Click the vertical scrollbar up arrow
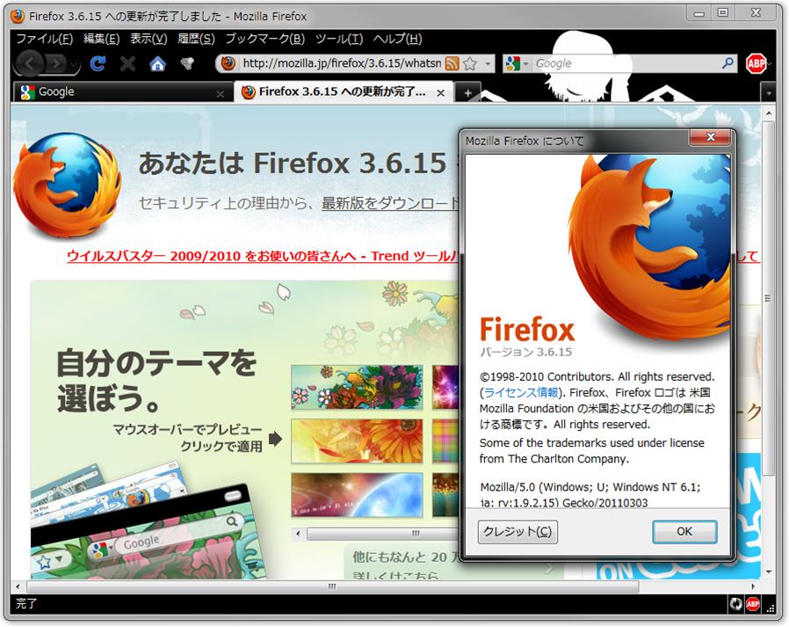The height and width of the screenshot is (627, 789). click(769, 113)
